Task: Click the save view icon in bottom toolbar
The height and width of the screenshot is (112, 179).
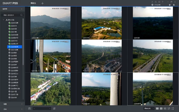Action: pos(29,109)
